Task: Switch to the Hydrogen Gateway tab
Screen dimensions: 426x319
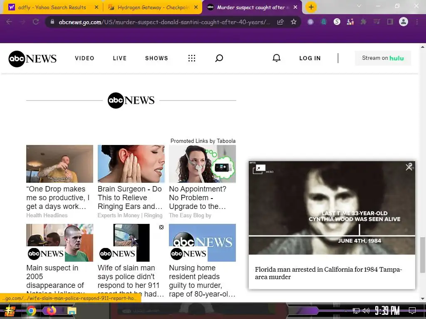Action: click(153, 7)
